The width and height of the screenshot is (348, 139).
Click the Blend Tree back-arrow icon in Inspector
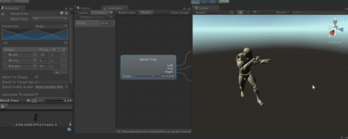(x=3, y=14)
